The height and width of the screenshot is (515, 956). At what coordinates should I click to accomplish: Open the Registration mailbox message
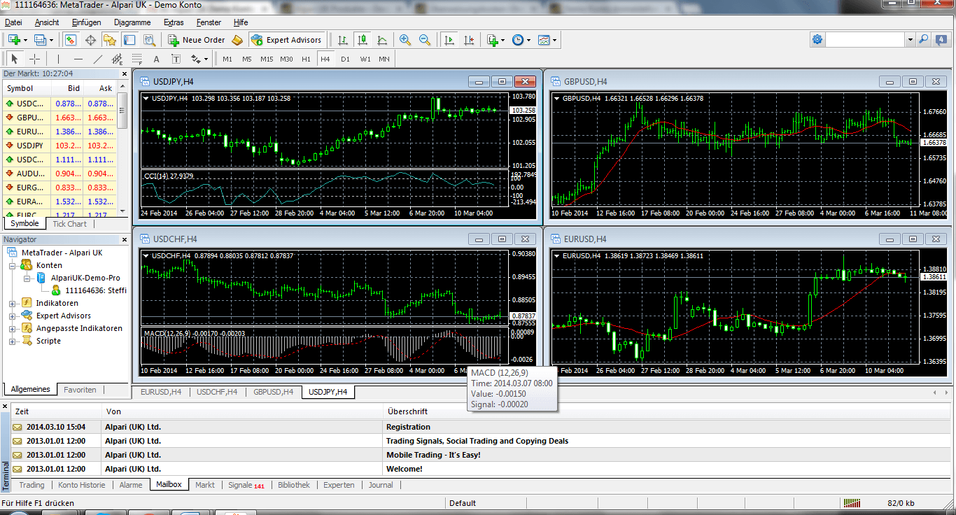[x=479, y=427]
